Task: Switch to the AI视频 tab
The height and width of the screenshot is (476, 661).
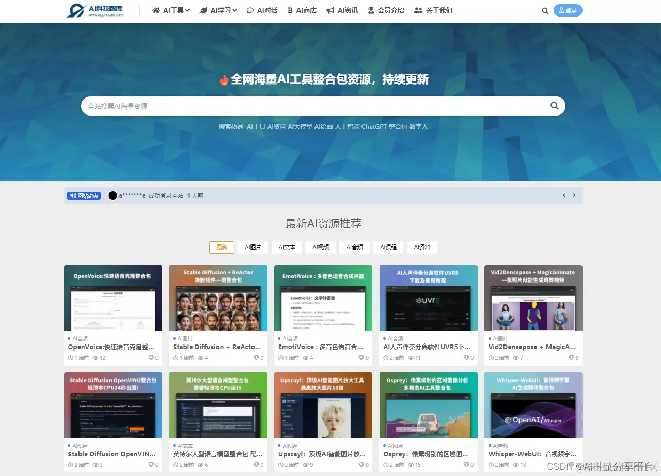Action: [320, 247]
